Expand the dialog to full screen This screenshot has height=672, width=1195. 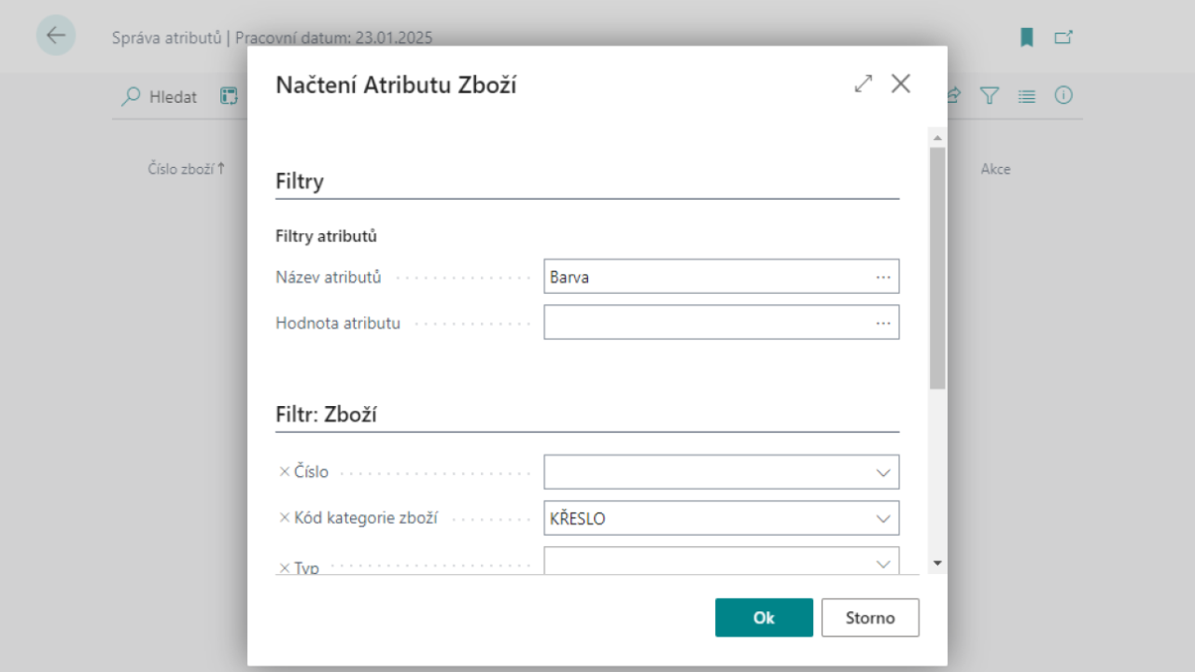863,83
